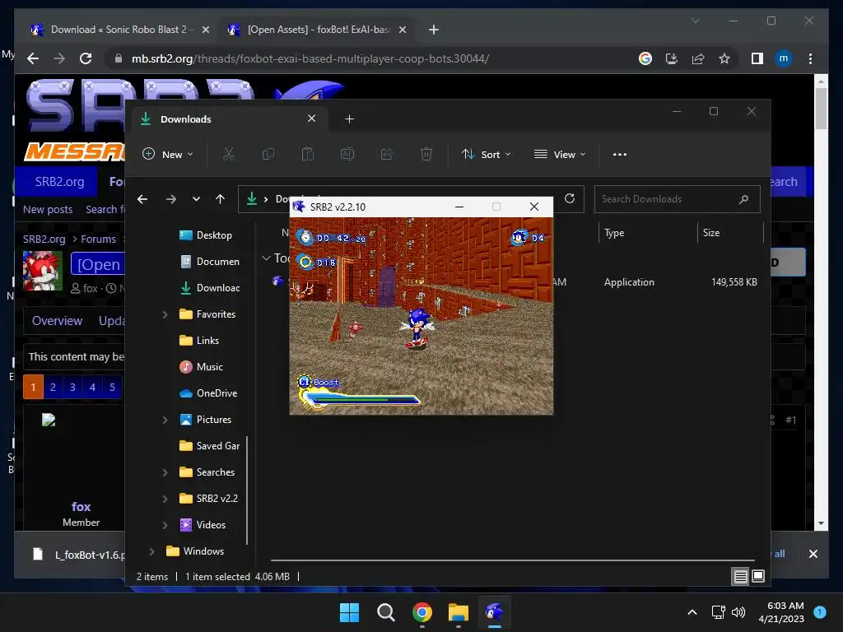Switch to foxBot Open Assets Chrome tab

(317, 30)
